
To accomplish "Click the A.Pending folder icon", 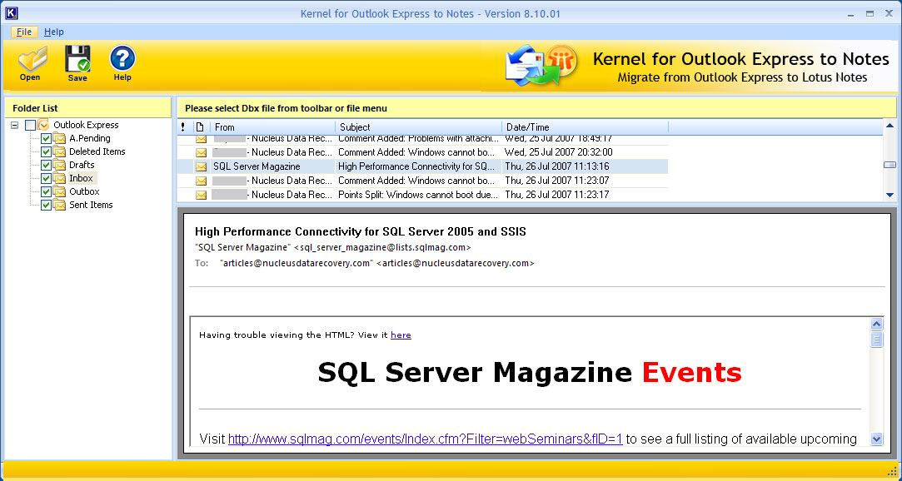I will (59, 138).
